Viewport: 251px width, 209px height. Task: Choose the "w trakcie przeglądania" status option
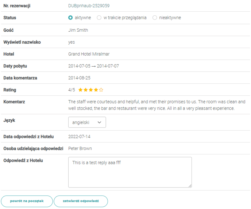click(99, 17)
